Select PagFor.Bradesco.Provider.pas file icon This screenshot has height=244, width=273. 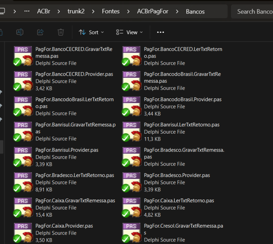coord(131,182)
